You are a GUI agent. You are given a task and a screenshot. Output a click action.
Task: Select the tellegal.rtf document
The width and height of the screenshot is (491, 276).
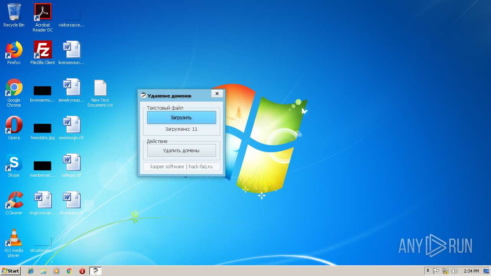tap(71, 166)
